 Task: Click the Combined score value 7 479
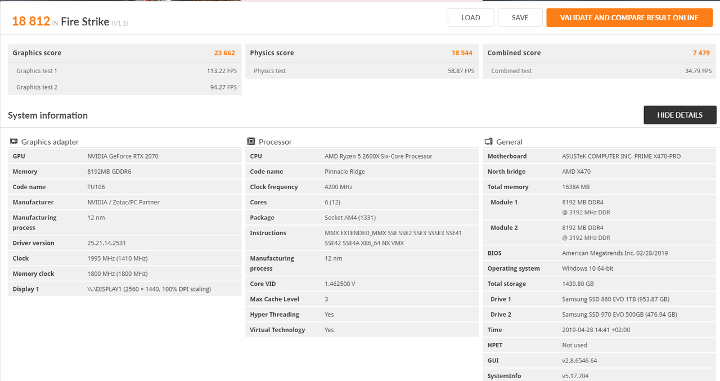click(x=701, y=53)
